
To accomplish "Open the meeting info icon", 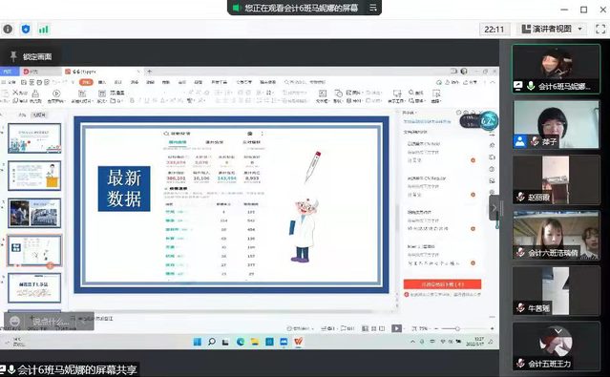I will pyautogui.click(x=8, y=30).
